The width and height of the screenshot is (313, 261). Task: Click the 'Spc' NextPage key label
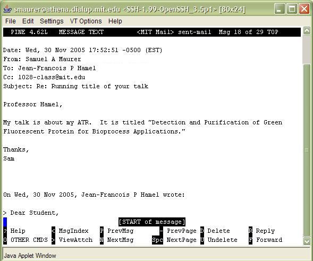[157, 240]
